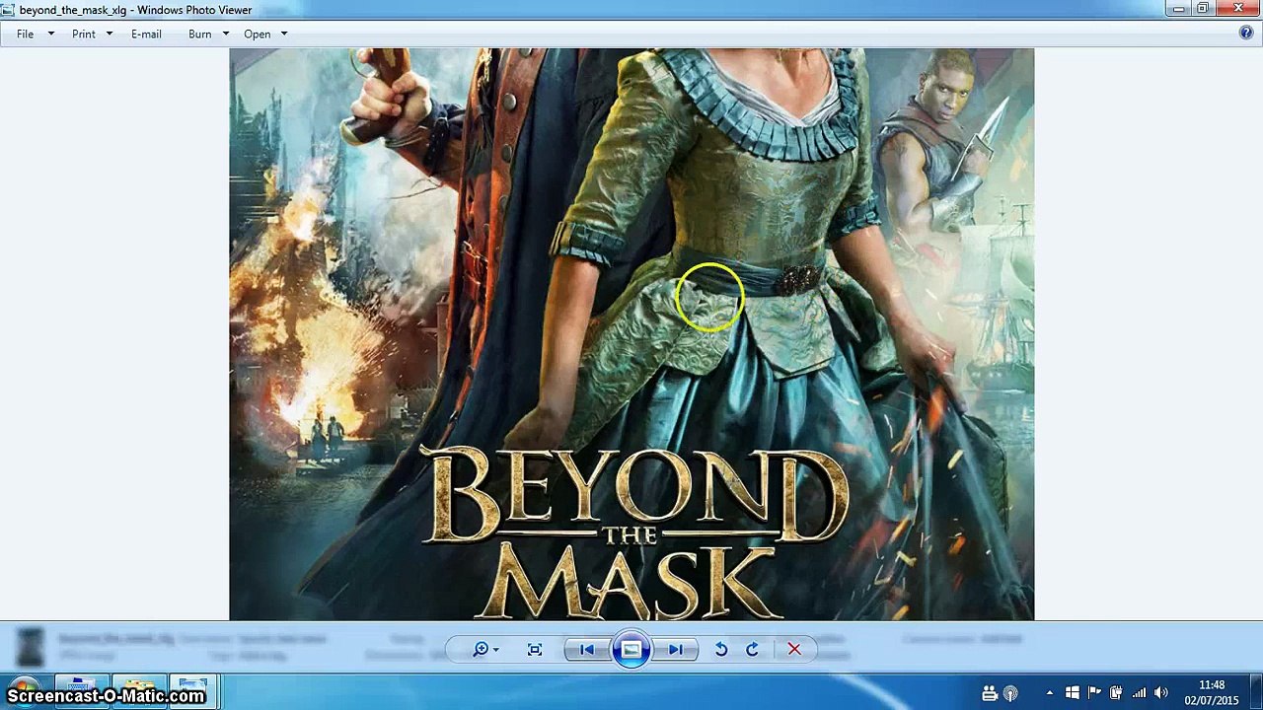1263x710 pixels.
Task: Open the network signal tray icon
Action: (x=1139, y=693)
